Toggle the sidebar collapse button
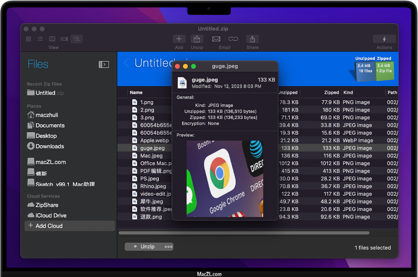Image resolution: width=418 pixels, height=277 pixels. coord(104,64)
